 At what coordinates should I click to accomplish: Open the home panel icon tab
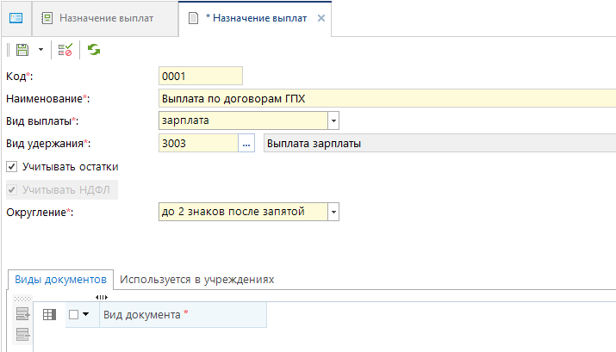(16, 18)
